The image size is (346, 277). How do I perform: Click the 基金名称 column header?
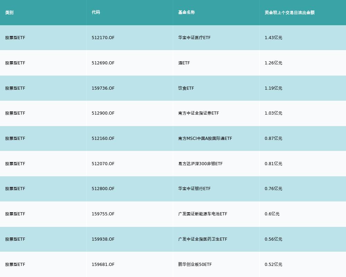[186, 12]
